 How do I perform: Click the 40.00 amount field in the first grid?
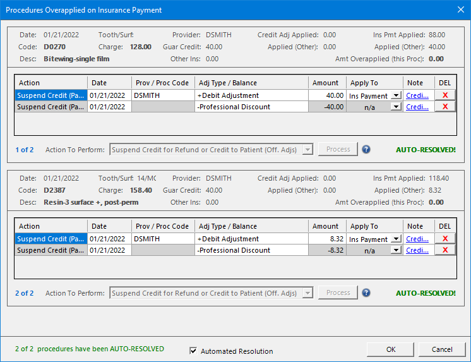327,95
